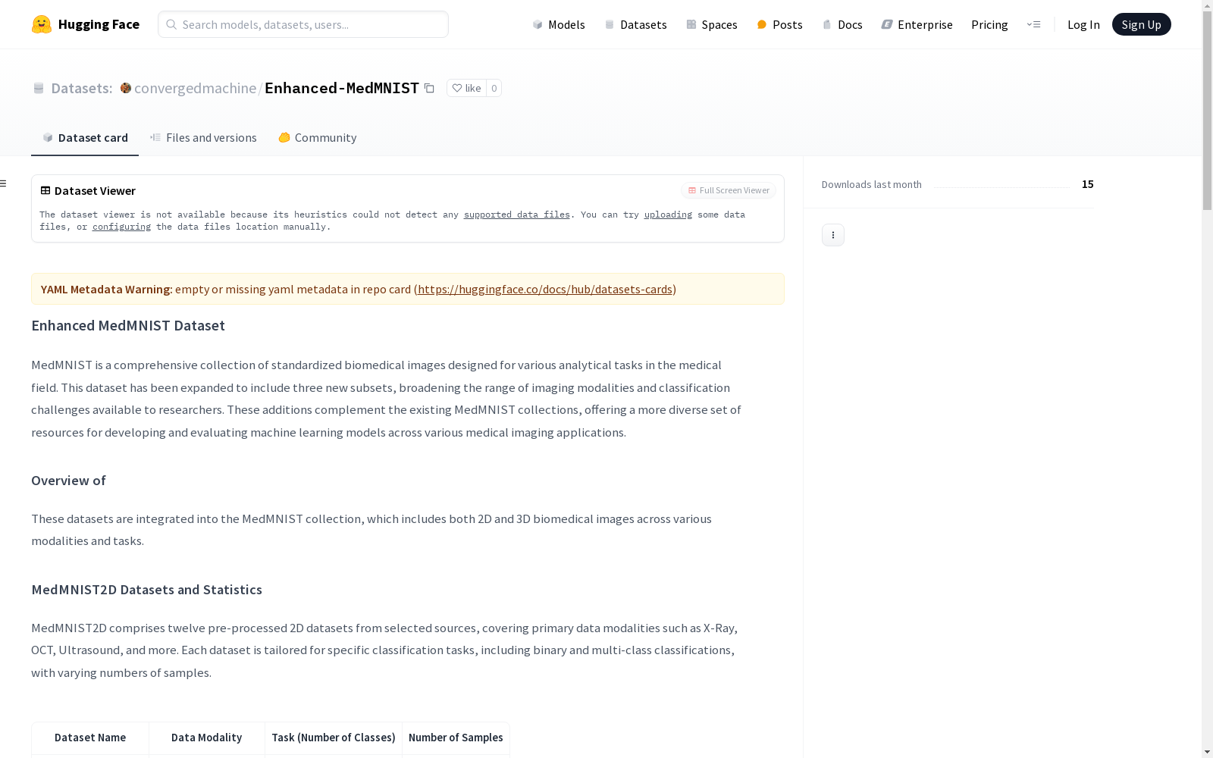This screenshot has width=1213, height=758.
Task: Click the Enhanced-MedMNIST dataset title
Action: 342,88
